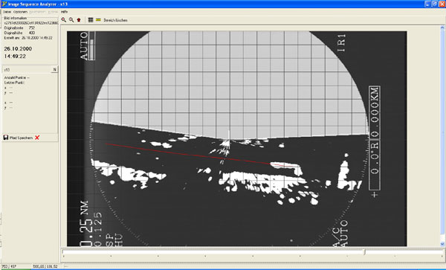Click the zoom out magnifier icon
The width and height of the screenshot is (446, 270).
[x=71, y=20]
